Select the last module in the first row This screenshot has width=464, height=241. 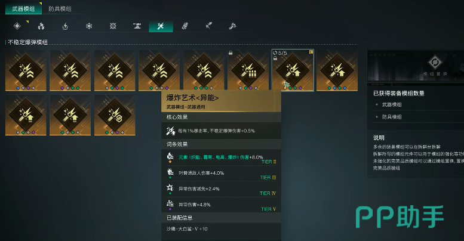pyautogui.click(x=337, y=70)
